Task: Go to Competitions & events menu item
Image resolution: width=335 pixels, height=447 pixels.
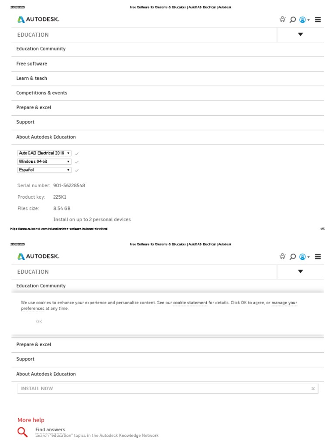Action: 42,93
